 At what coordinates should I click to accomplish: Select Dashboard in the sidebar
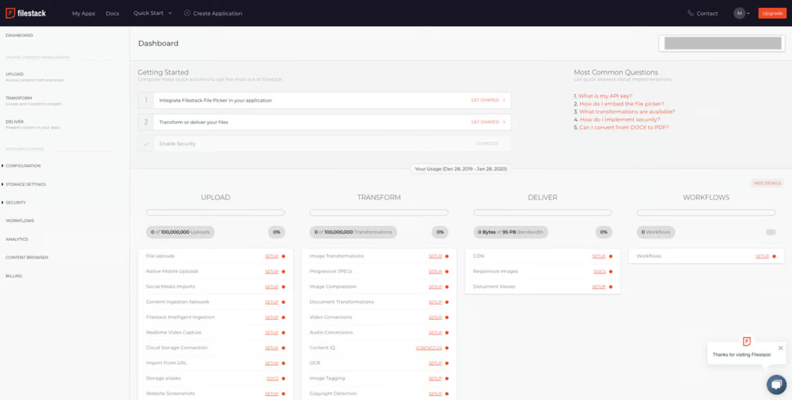coord(19,35)
